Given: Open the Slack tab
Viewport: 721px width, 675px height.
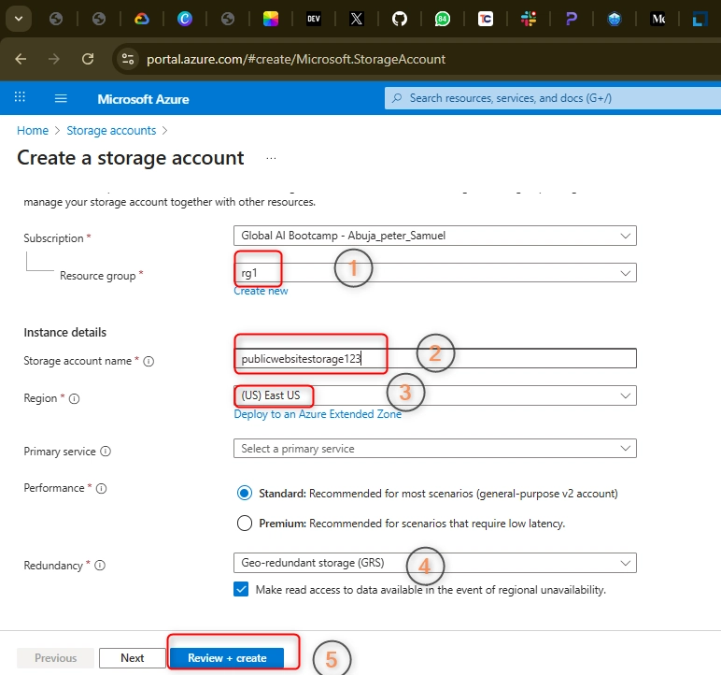Looking at the screenshot, I should pos(529,19).
